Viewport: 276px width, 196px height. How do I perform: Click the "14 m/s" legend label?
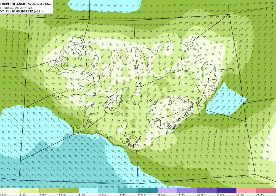(x=142, y=195)
